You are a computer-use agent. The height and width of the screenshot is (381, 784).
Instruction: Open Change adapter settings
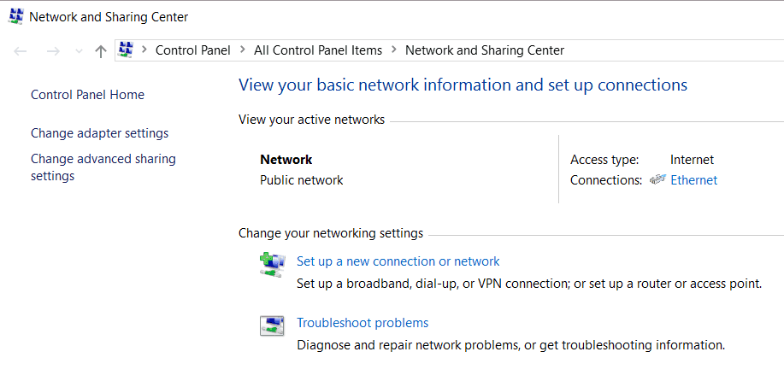pyautogui.click(x=99, y=133)
